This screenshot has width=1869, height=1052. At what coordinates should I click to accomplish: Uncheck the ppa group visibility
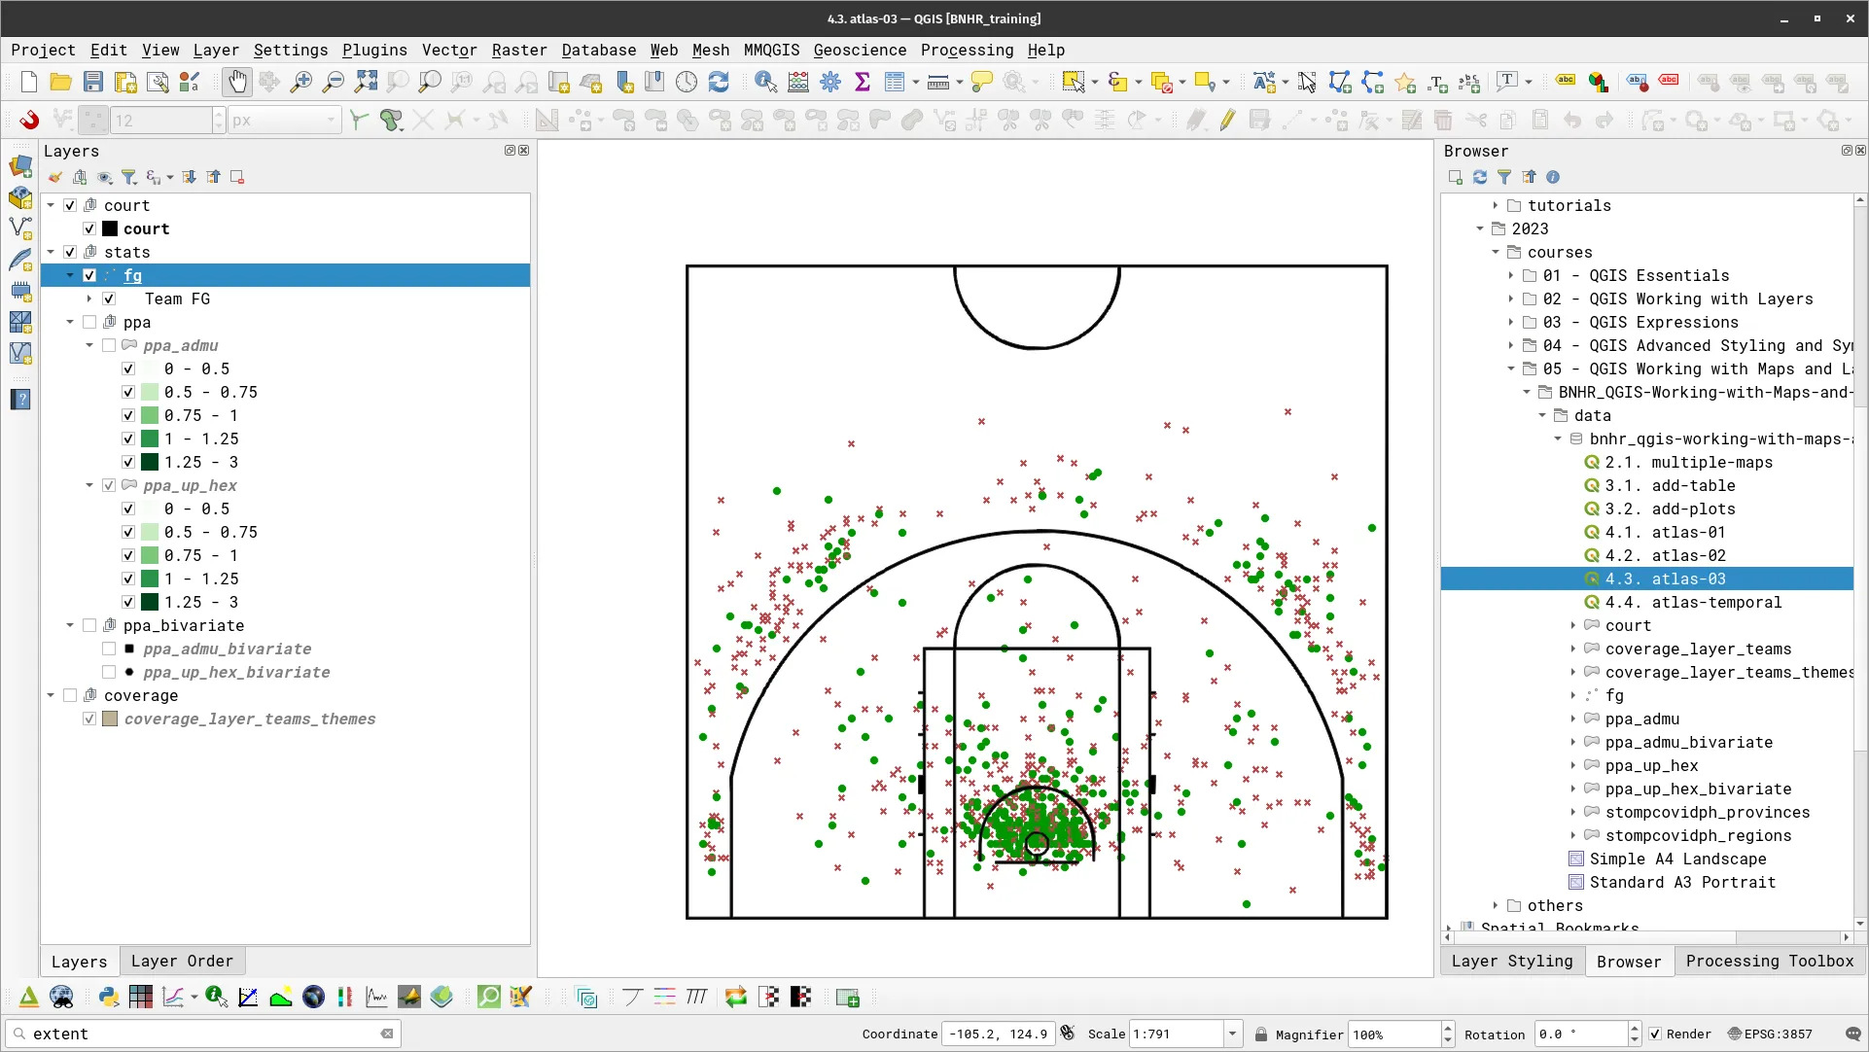coord(90,322)
